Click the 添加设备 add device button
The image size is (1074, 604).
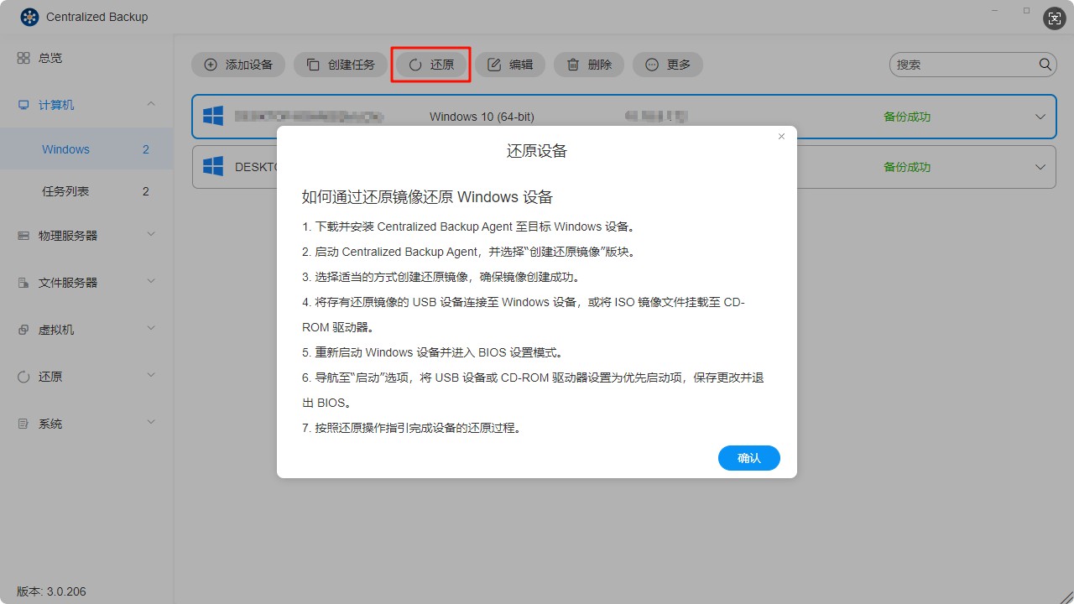pos(238,64)
